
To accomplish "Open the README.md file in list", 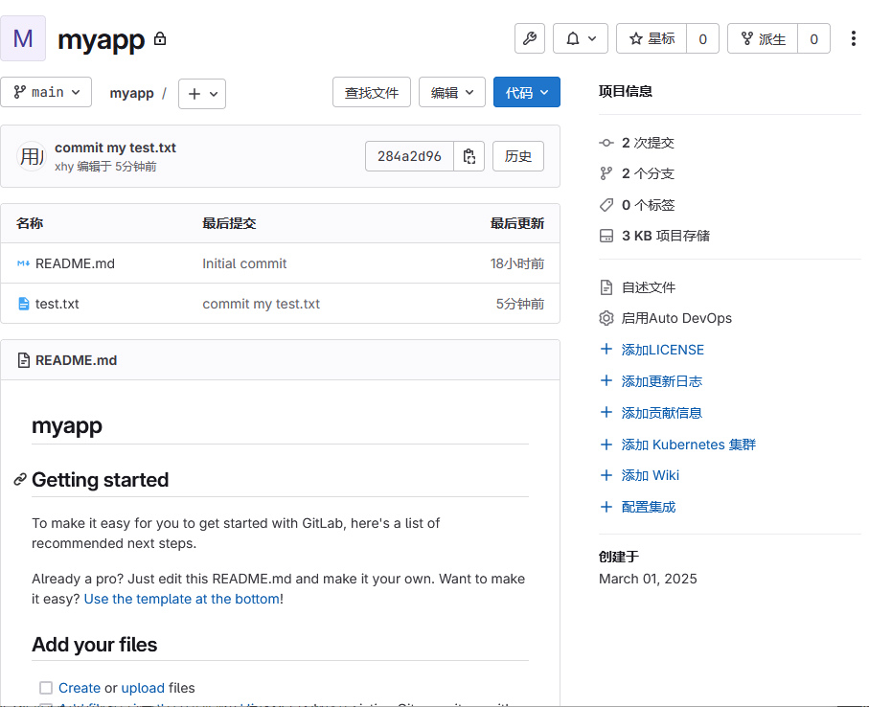I will 75,263.
